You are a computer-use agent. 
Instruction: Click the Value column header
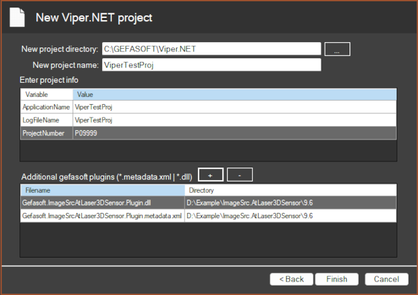tap(235, 95)
